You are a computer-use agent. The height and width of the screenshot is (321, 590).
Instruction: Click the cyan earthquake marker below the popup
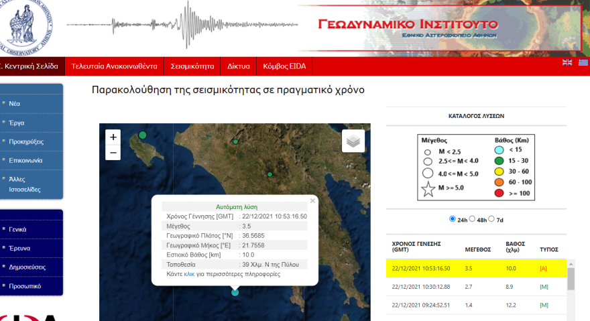tap(235, 292)
